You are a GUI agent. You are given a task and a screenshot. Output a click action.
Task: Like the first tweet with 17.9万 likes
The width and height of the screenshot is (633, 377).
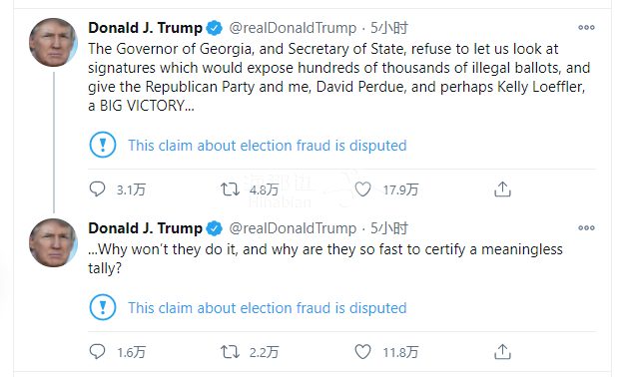coord(362,189)
